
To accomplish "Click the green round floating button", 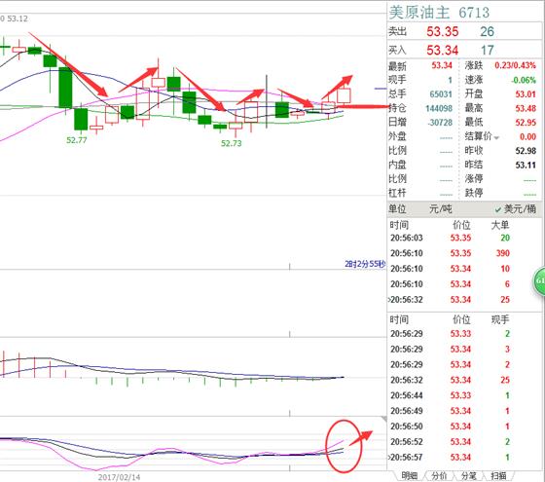I will pyautogui.click(x=539, y=281).
